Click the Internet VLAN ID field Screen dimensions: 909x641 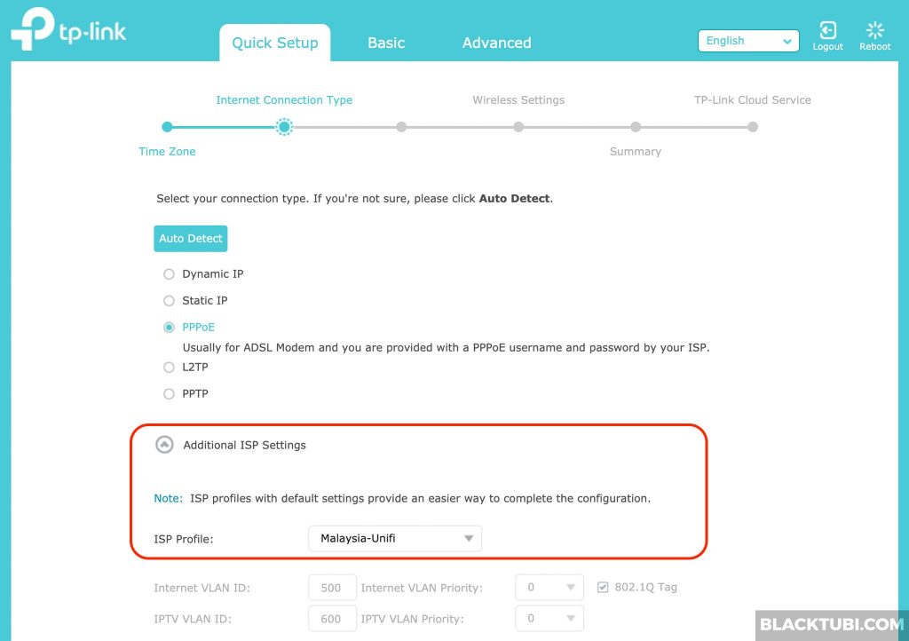click(331, 588)
